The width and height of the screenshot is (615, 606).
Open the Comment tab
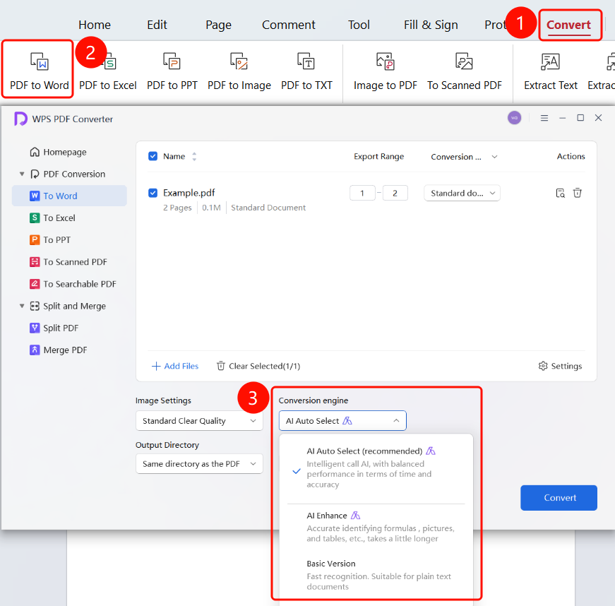point(289,25)
